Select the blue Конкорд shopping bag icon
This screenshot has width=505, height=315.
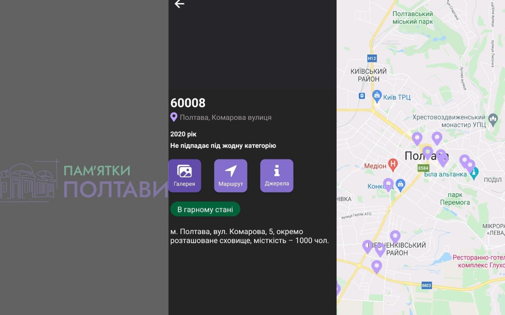[401, 185]
